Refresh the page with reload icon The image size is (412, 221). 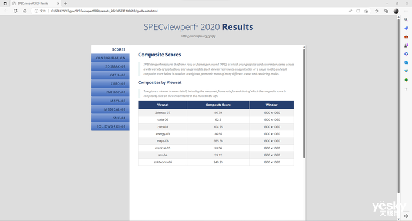[15, 11]
